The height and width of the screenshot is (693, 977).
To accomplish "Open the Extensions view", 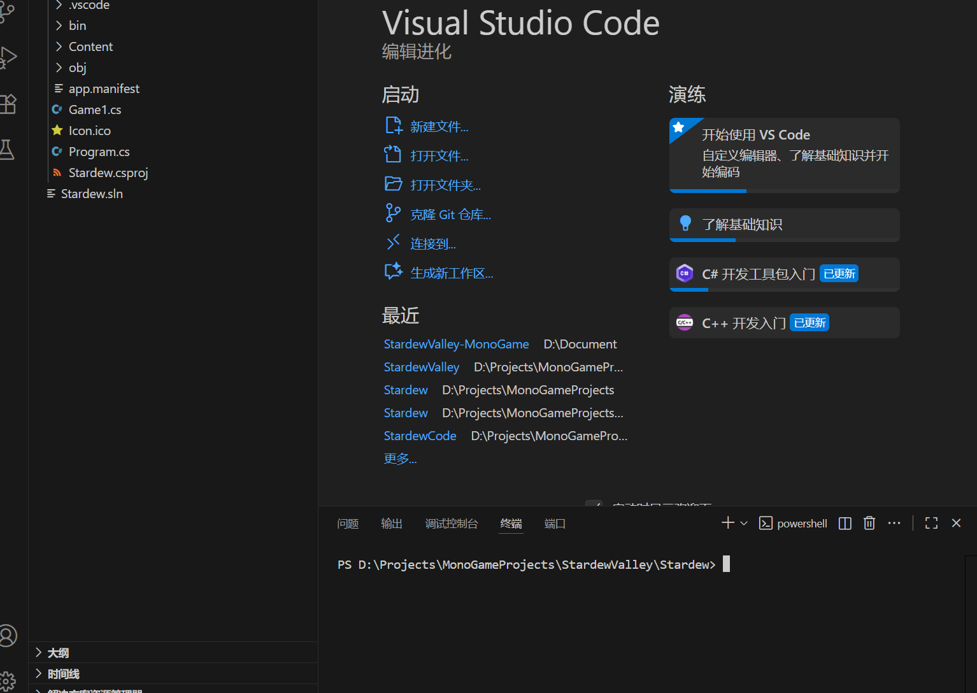I will click(8, 104).
